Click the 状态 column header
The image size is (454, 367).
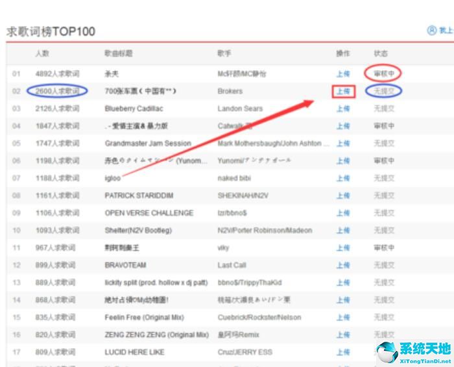(381, 53)
